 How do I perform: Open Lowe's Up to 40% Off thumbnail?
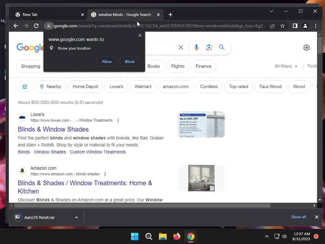[201, 124]
